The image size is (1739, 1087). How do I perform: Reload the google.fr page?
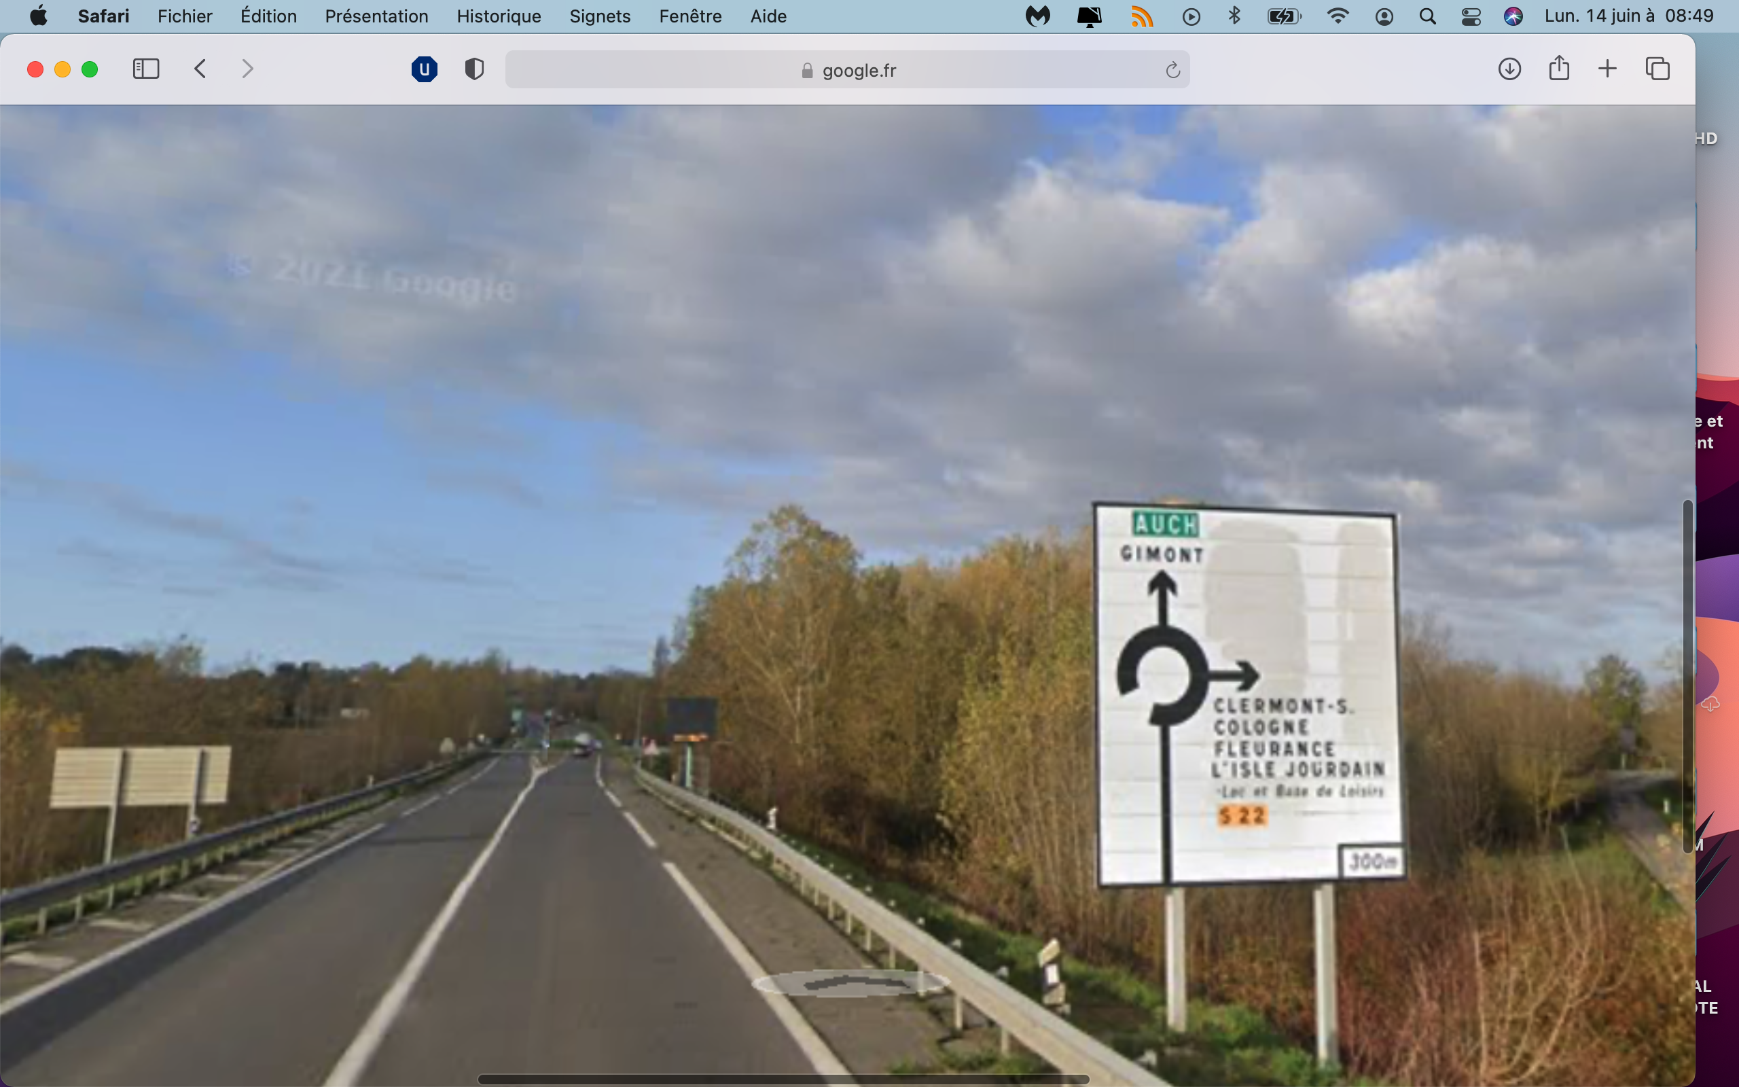point(1172,70)
